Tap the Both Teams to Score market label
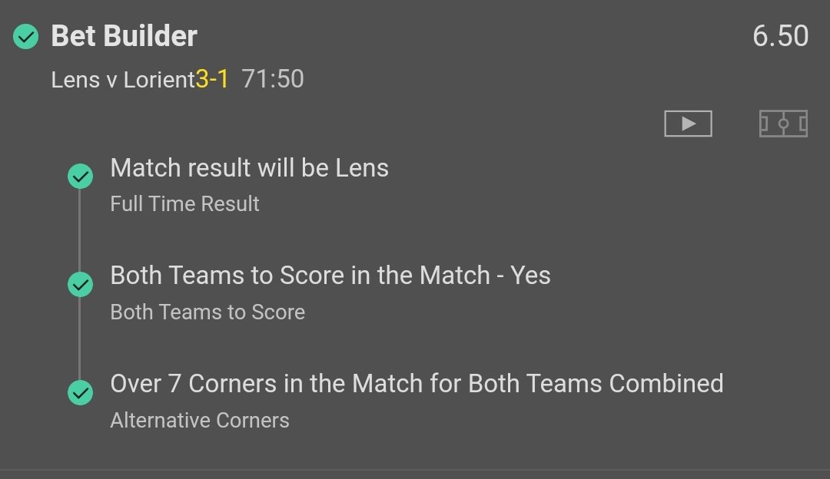 (207, 312)
